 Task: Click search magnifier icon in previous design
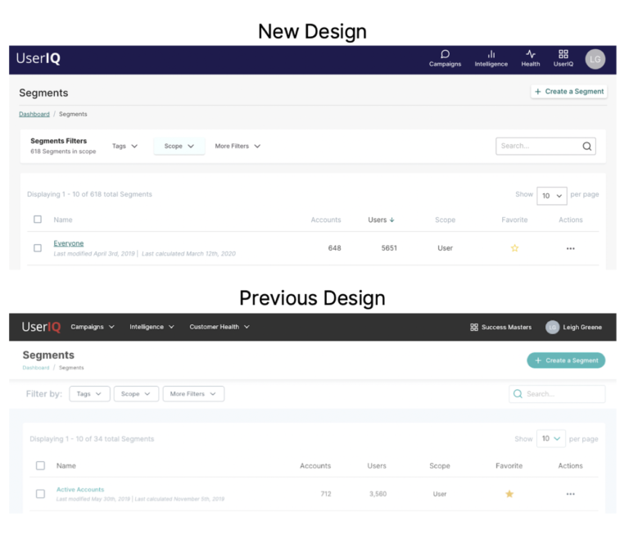[x=518, y=394]
